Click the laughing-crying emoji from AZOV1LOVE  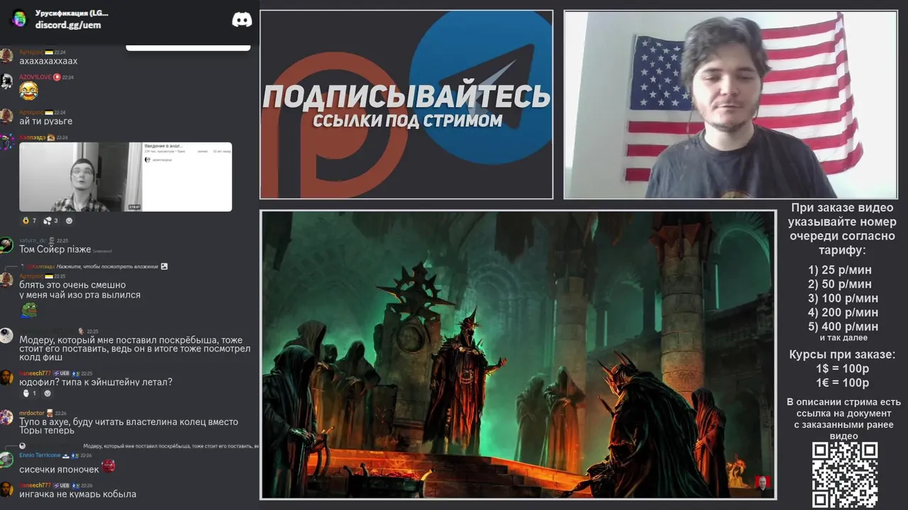click(x=28, y=91)
